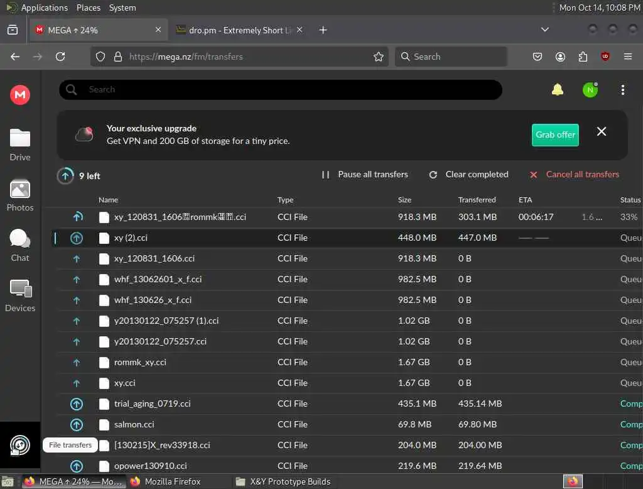Click the upload icon for xy (2).cci
This screenshot has height=489, width=643.
(x=76, y=238)
